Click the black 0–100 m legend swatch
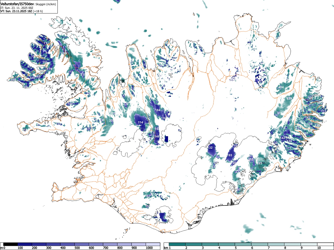 [11, 244]
